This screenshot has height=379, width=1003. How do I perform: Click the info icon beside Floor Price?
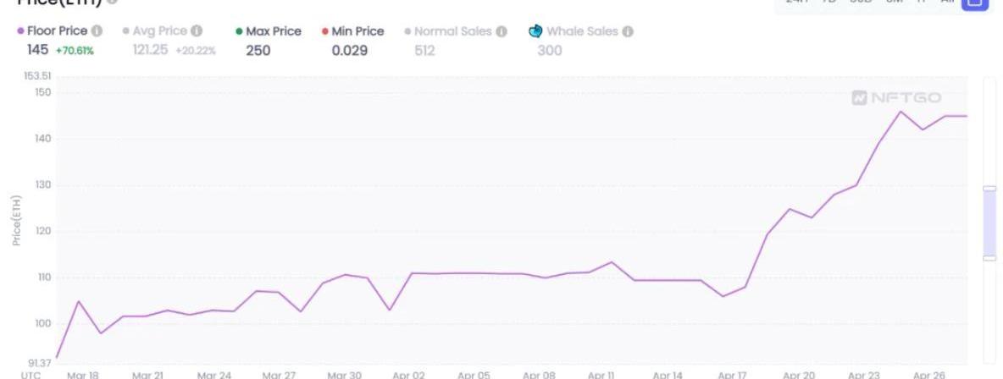[x=97, y=31]
